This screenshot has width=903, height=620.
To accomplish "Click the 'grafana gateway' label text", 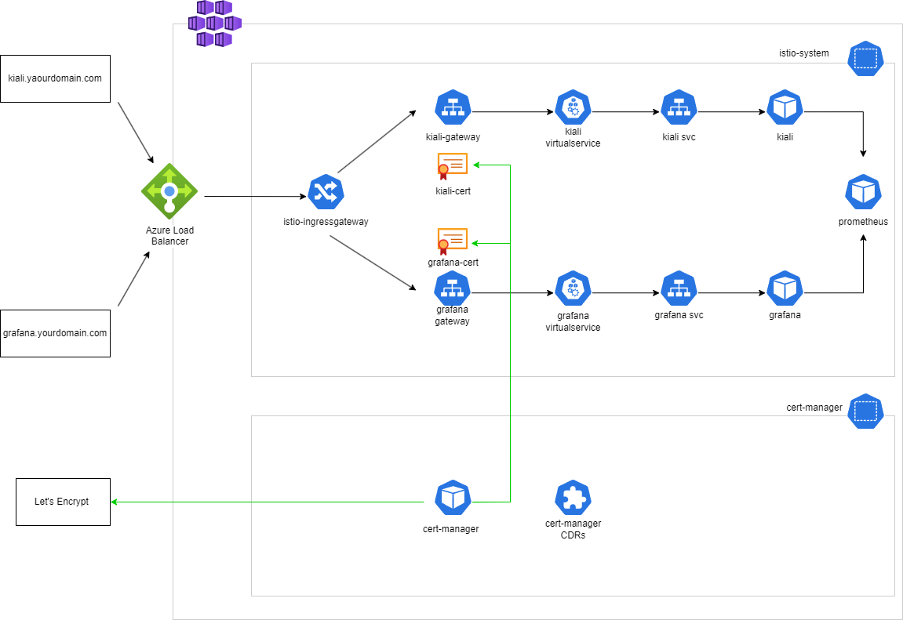I will 452,316.
